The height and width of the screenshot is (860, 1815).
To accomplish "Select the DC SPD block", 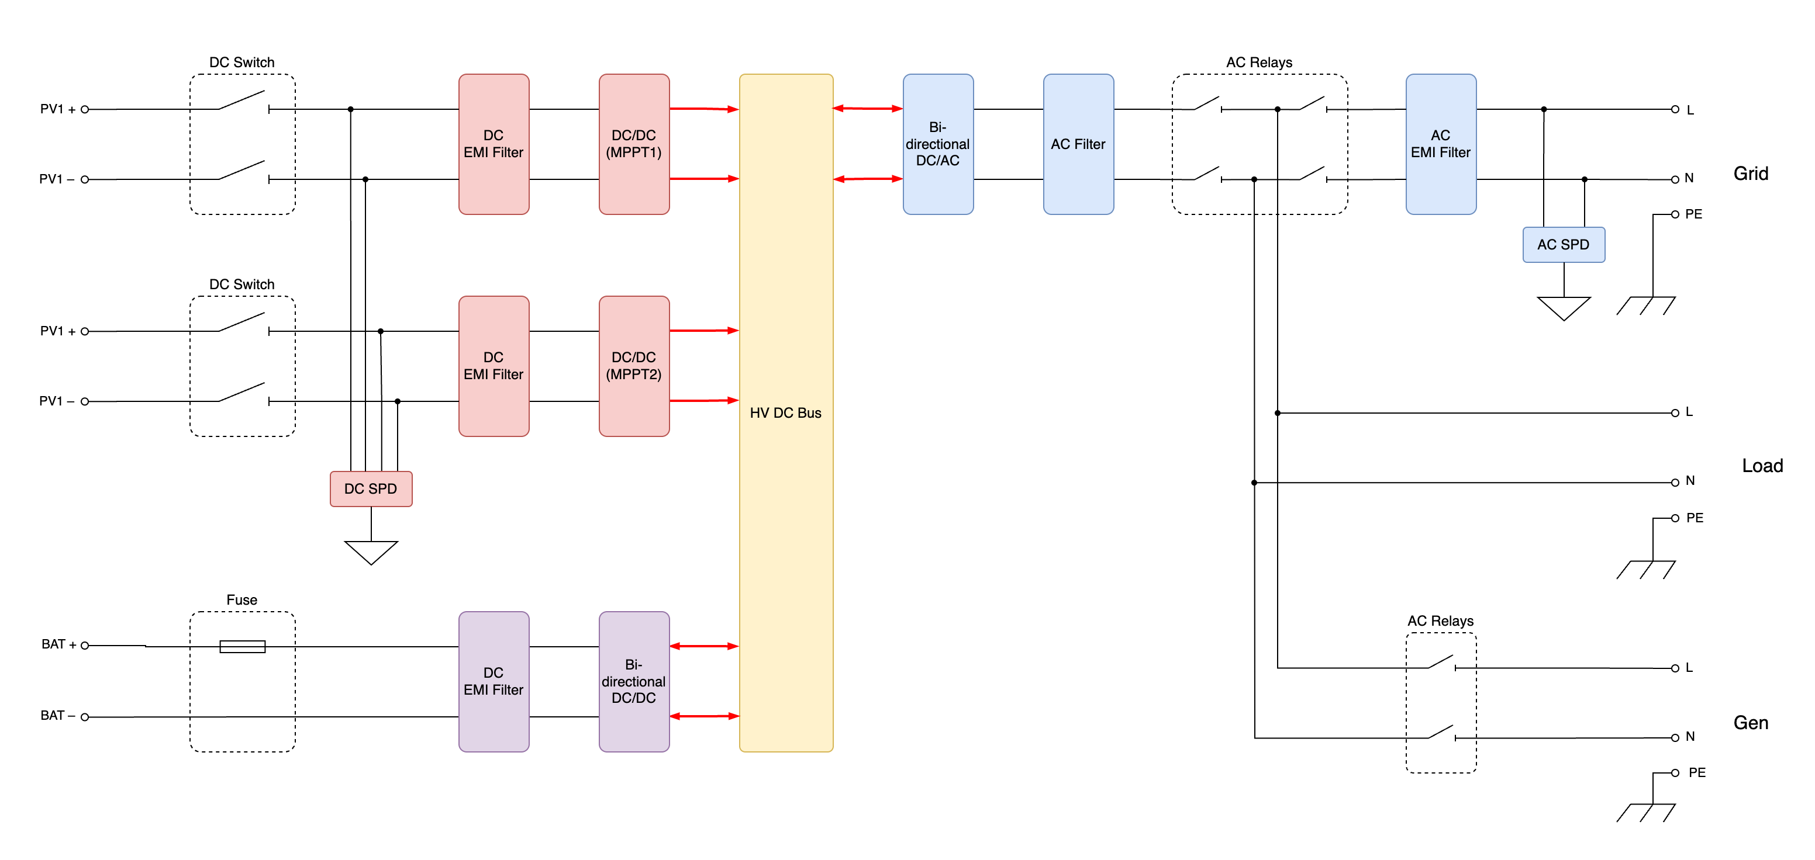I will [371, 488].
